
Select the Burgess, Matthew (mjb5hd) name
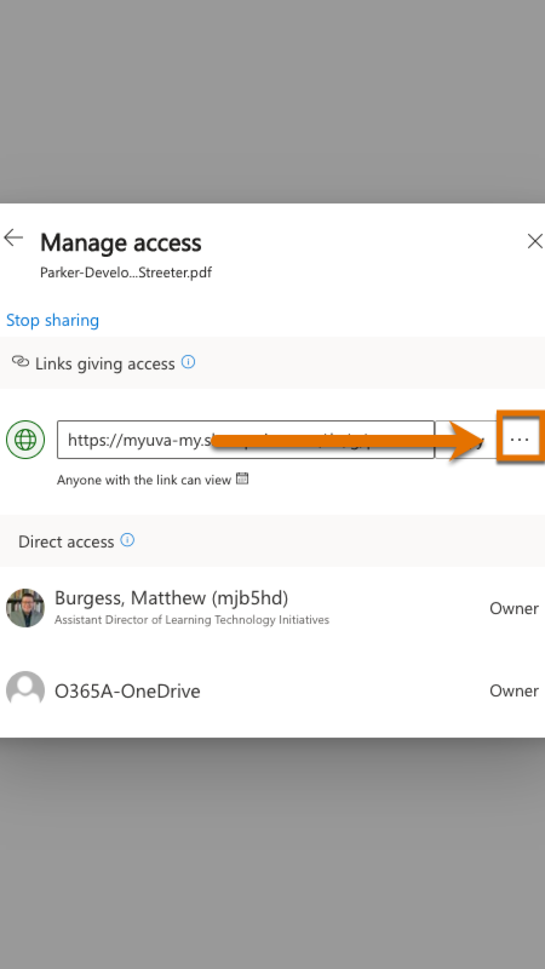(171, 598)
